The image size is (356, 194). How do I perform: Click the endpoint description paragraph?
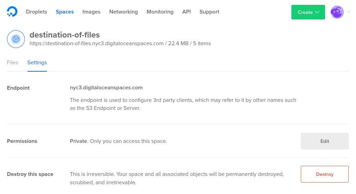183,104
